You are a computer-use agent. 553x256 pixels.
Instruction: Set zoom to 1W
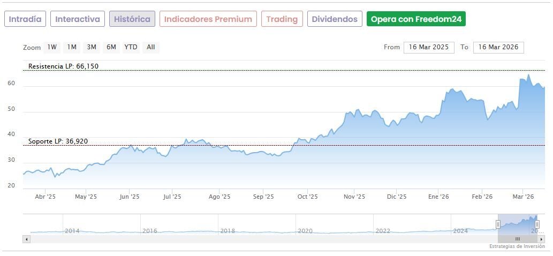[x=52, y=47]
